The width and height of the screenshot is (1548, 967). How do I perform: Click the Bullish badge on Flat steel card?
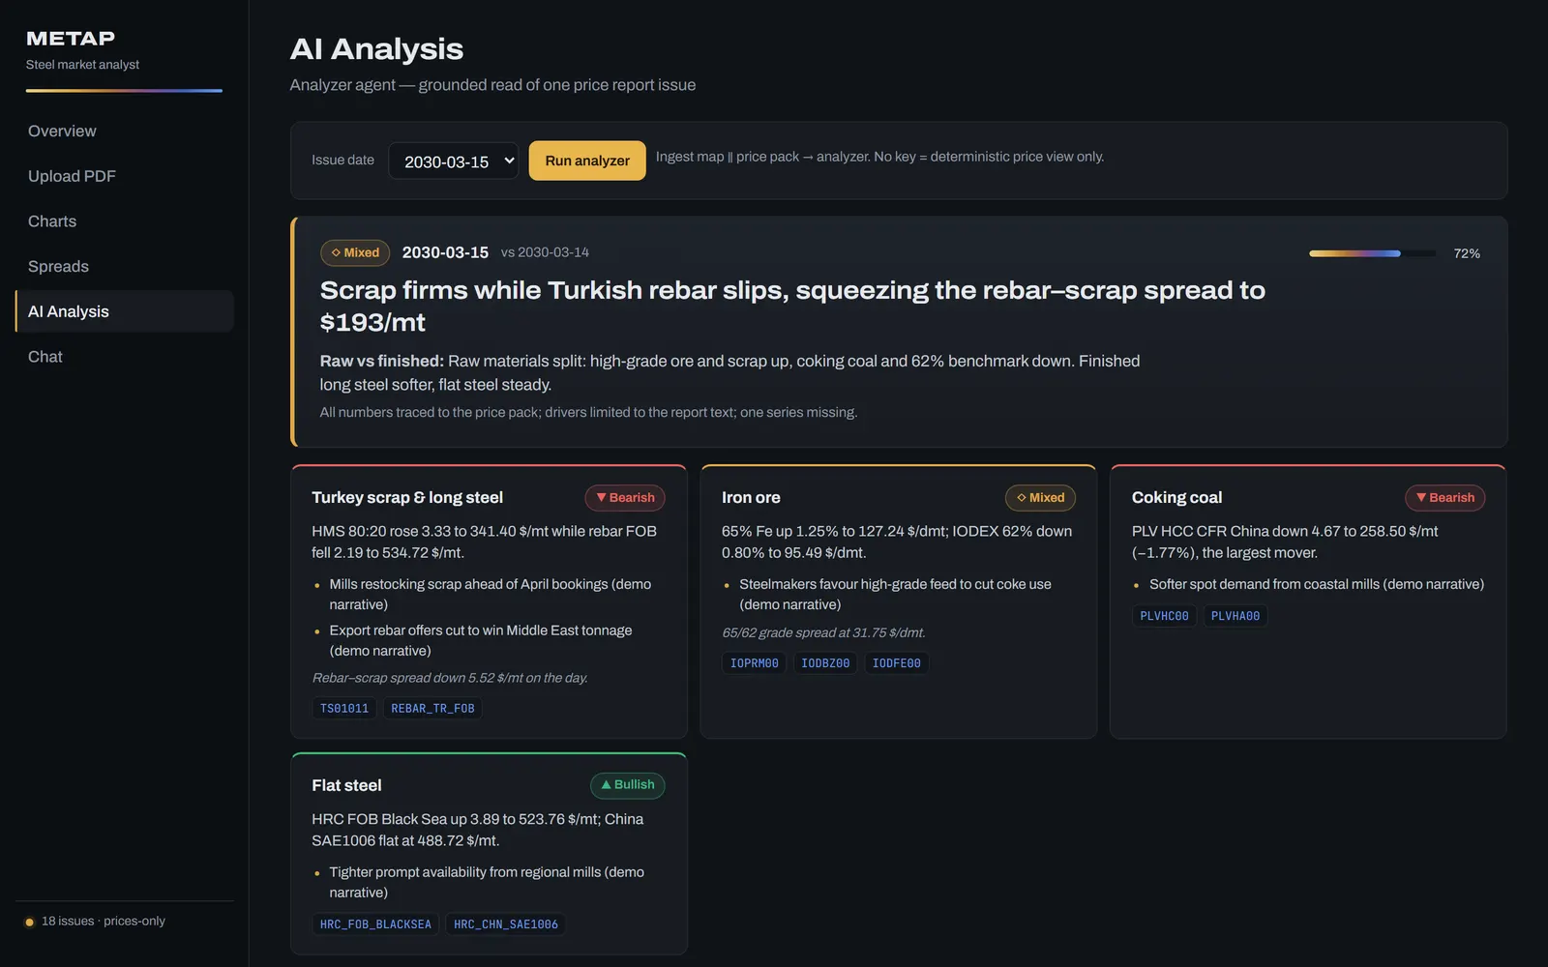628,785
